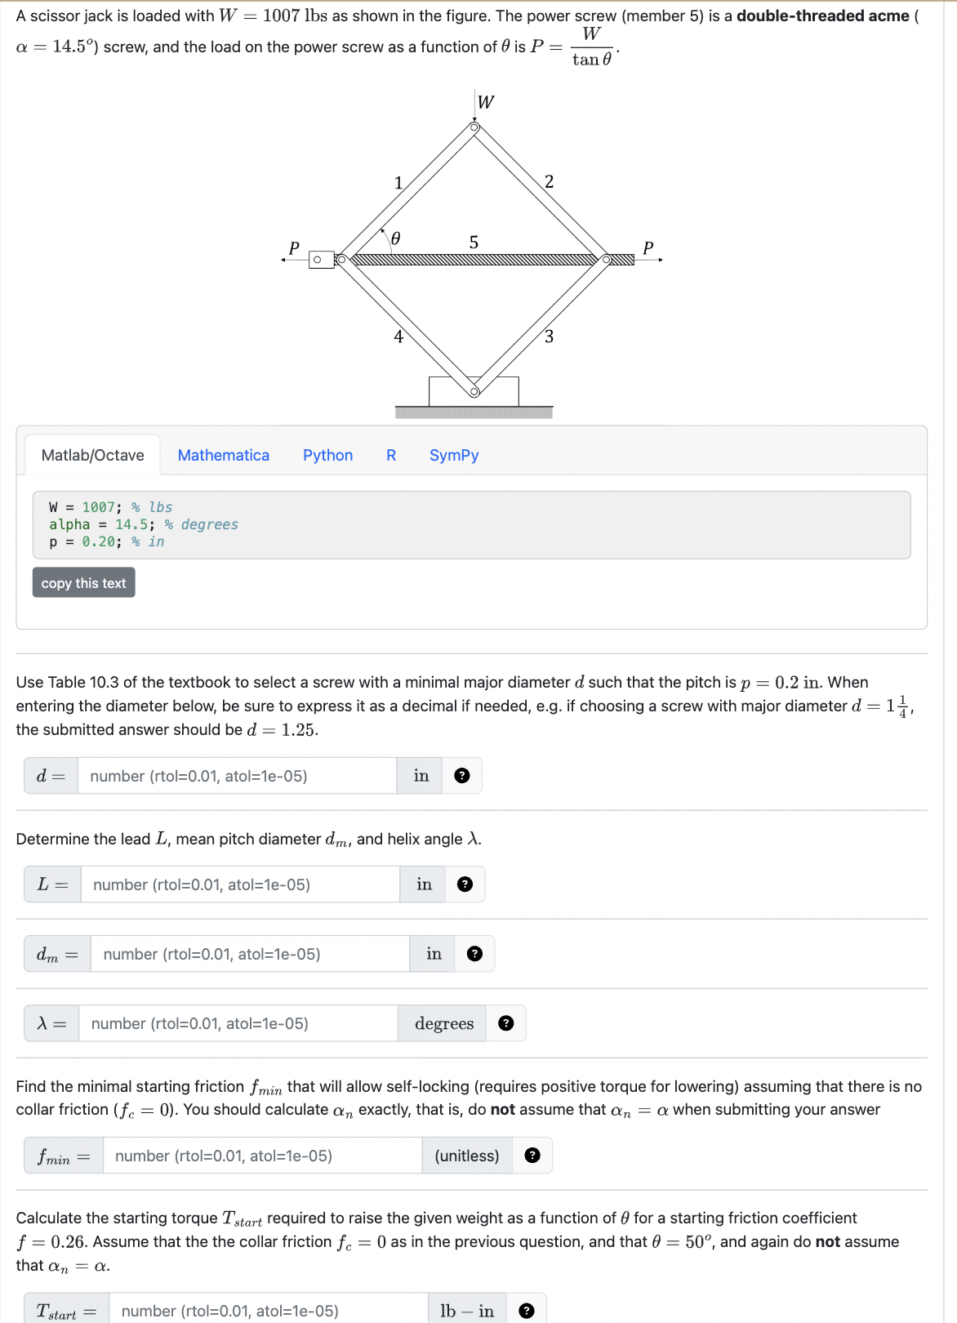
Task: Click the fmin answer input box
Action: 261,1156
